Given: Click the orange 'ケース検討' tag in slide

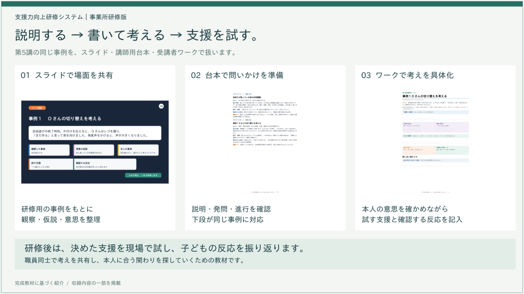Looking at the screenshot, I should coord(37,108).
